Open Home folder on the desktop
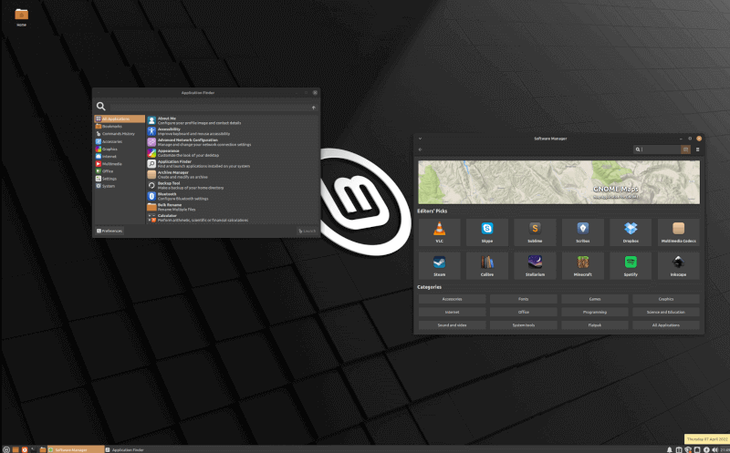This screenshot has height=453, width=730. coord(21,16)
